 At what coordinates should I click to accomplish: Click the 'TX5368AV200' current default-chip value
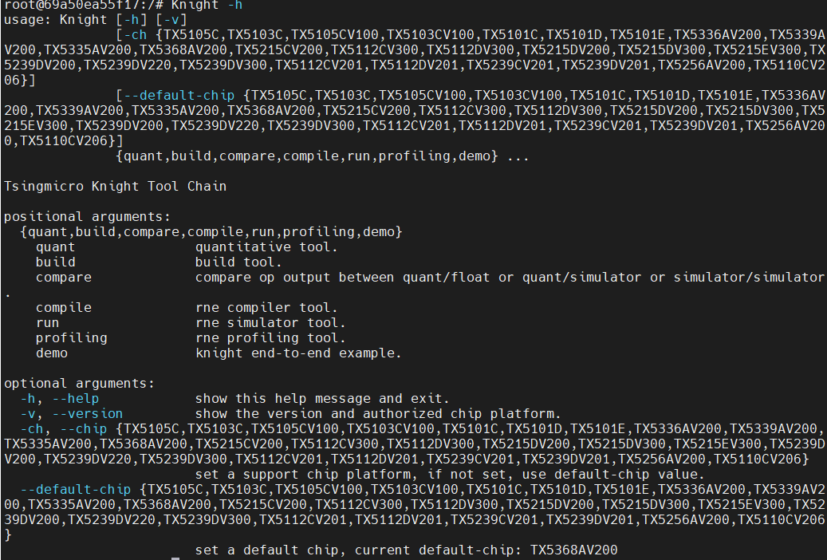pyautogui.click(x=574, y=550)
